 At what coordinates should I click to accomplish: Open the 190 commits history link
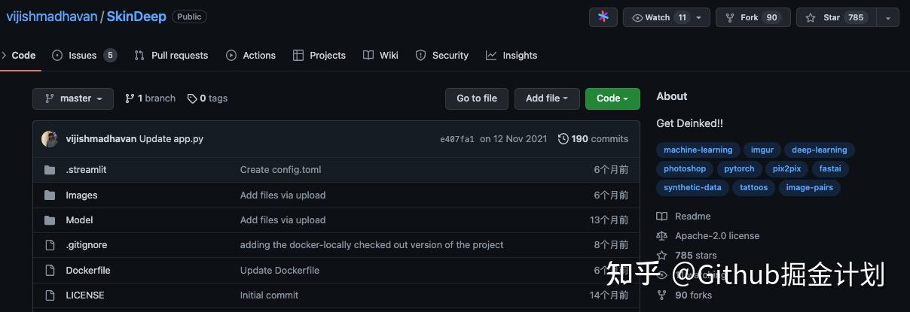coord(593,139)
